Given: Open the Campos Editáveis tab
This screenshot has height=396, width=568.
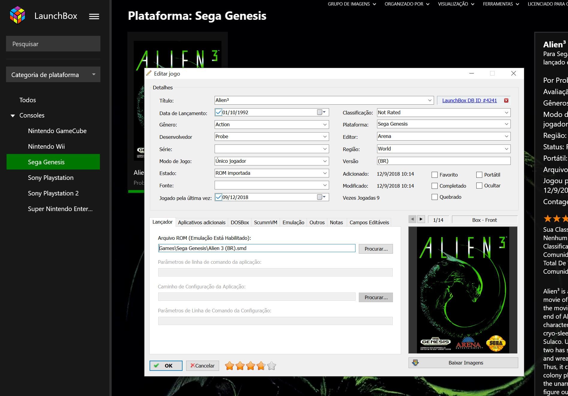Looking at the screenshot, I should pyautogui.click(x=369, y=222).
